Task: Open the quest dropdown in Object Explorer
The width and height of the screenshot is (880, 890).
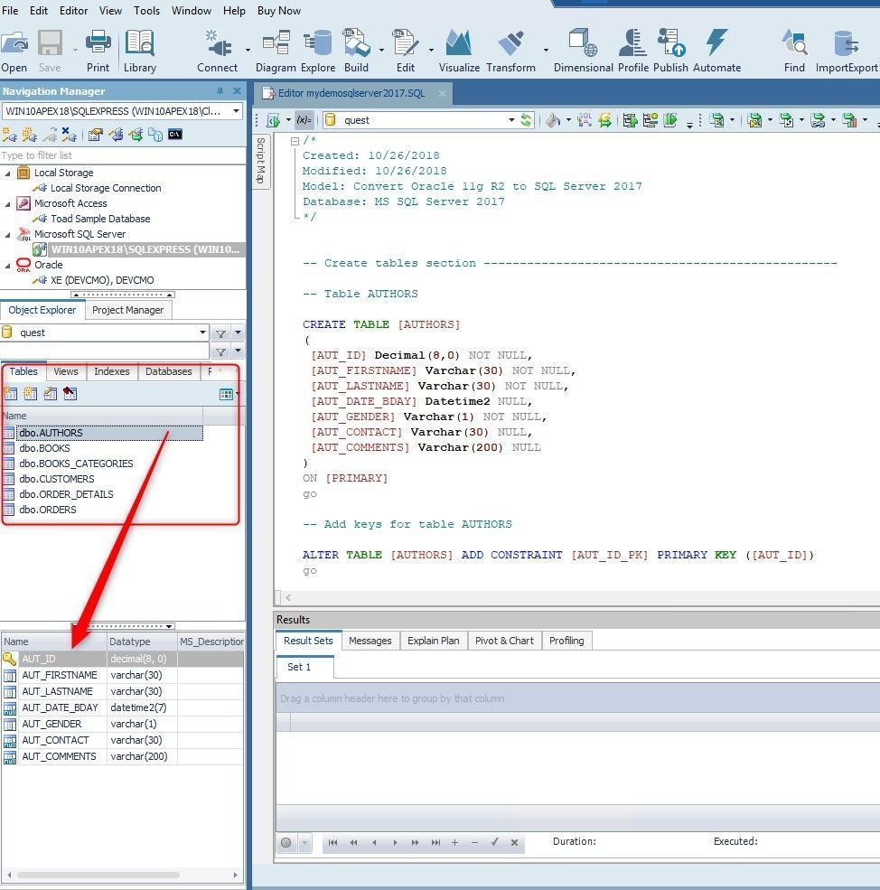Action: pyautogui.click(x=202, y=332)
